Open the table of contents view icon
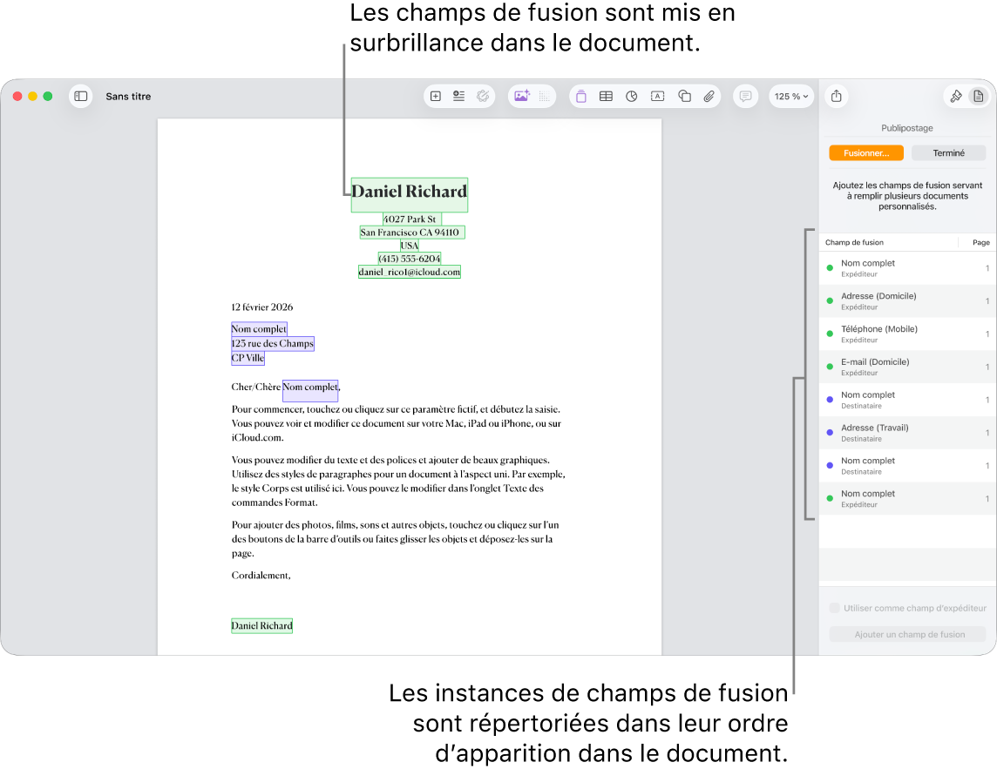The width and height of the screenshot is (997, 769). coord(458,96)
